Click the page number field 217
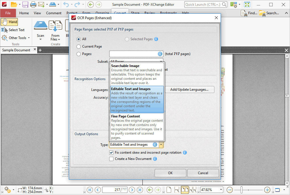Image resolution: width=290 pixels, height=195 pixels. click(x=115, y=190)
